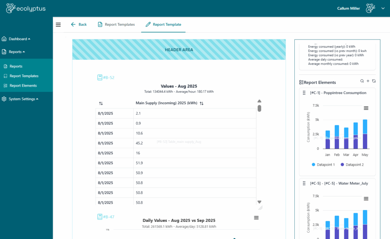Open the Report Templates tab
Image resolution: width=390 pixels, height=239 pixels.
tap(116, 25)
